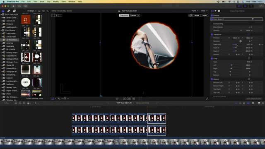Open Wi-Fi status in macOS menu bar

[229, 2]
